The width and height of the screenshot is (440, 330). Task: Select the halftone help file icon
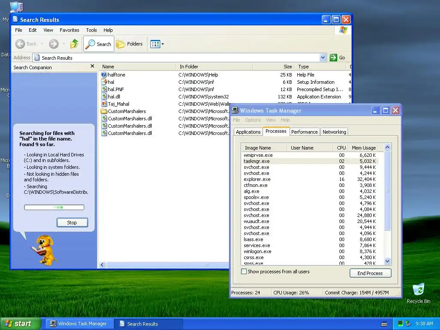pos(104,75)
